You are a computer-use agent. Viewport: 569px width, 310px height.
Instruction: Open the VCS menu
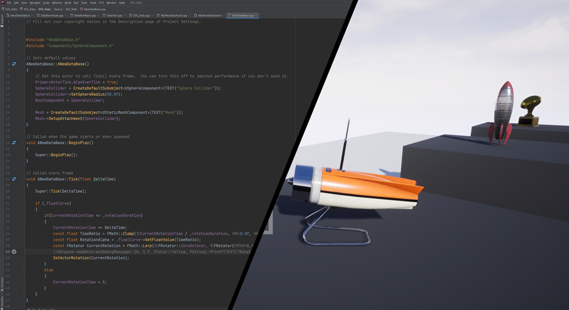point(101,3)
